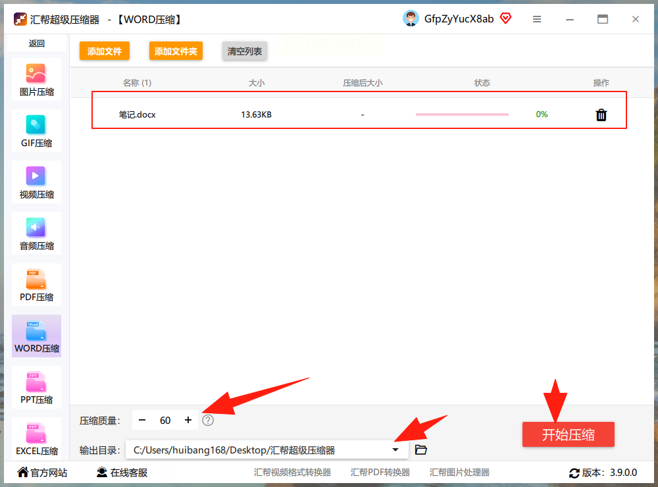
Task: Open the hamburger menu in title bar
Action: [537, 19]
